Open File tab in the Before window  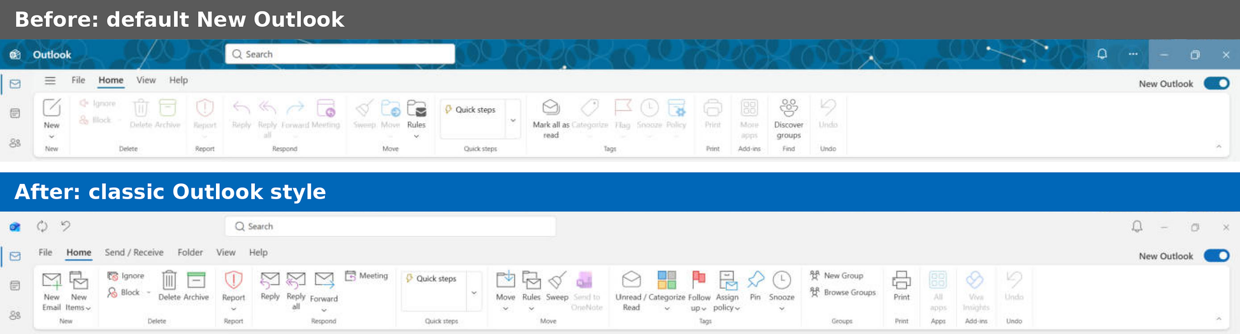tap(78, 80)
